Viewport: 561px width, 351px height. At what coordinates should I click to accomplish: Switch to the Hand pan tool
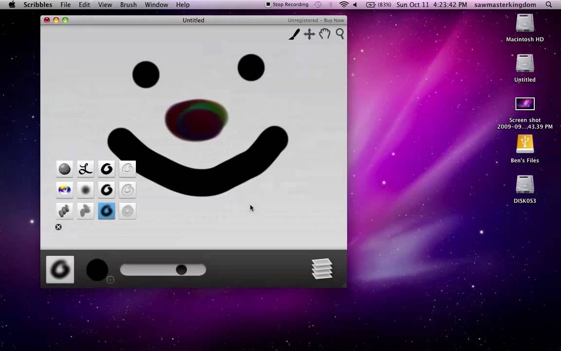point(325,34)
